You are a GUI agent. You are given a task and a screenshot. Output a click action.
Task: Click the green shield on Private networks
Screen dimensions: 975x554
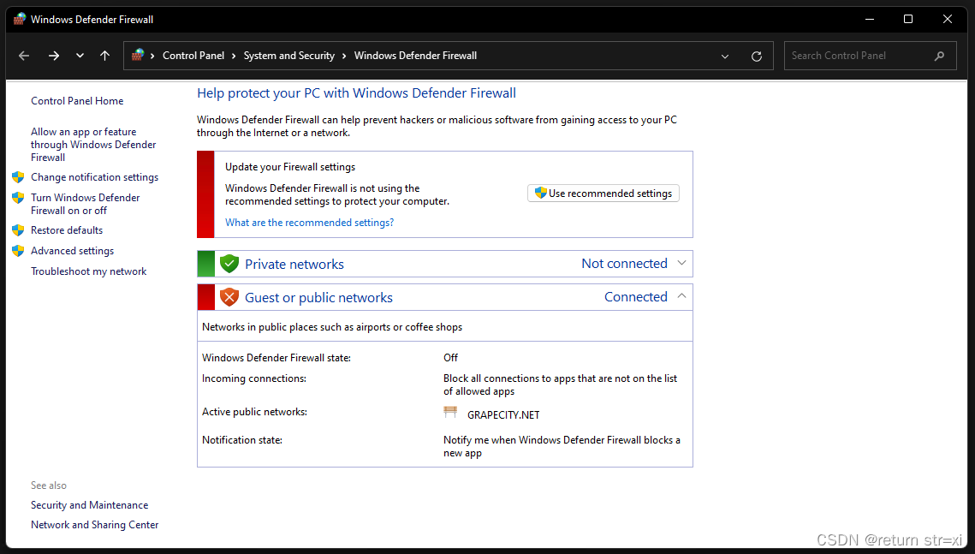(x=229, y=263)
